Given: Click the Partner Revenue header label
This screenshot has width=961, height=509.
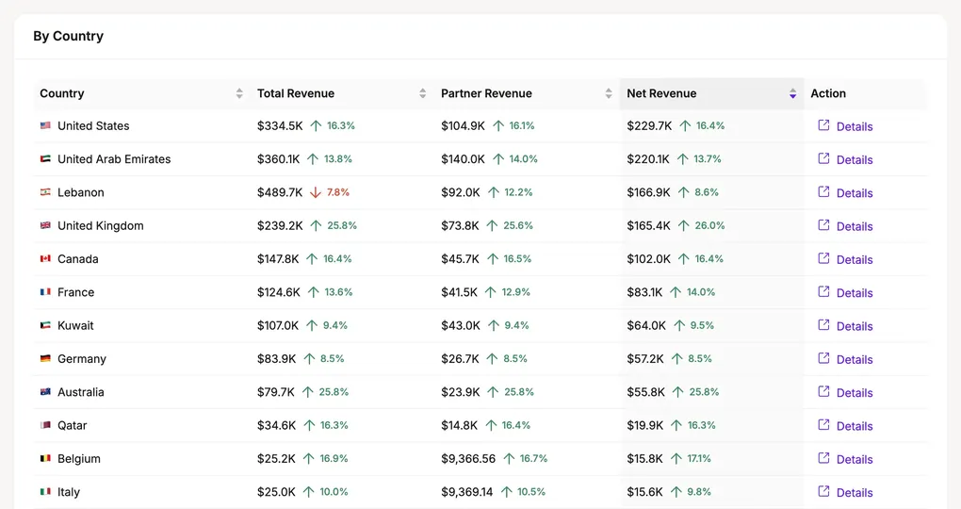Looking at the screenshot, I should point(487,93).
